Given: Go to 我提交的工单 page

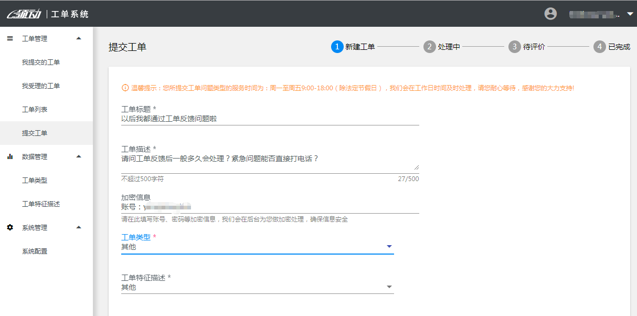Looking at the screenshot, I should (41, 62).
